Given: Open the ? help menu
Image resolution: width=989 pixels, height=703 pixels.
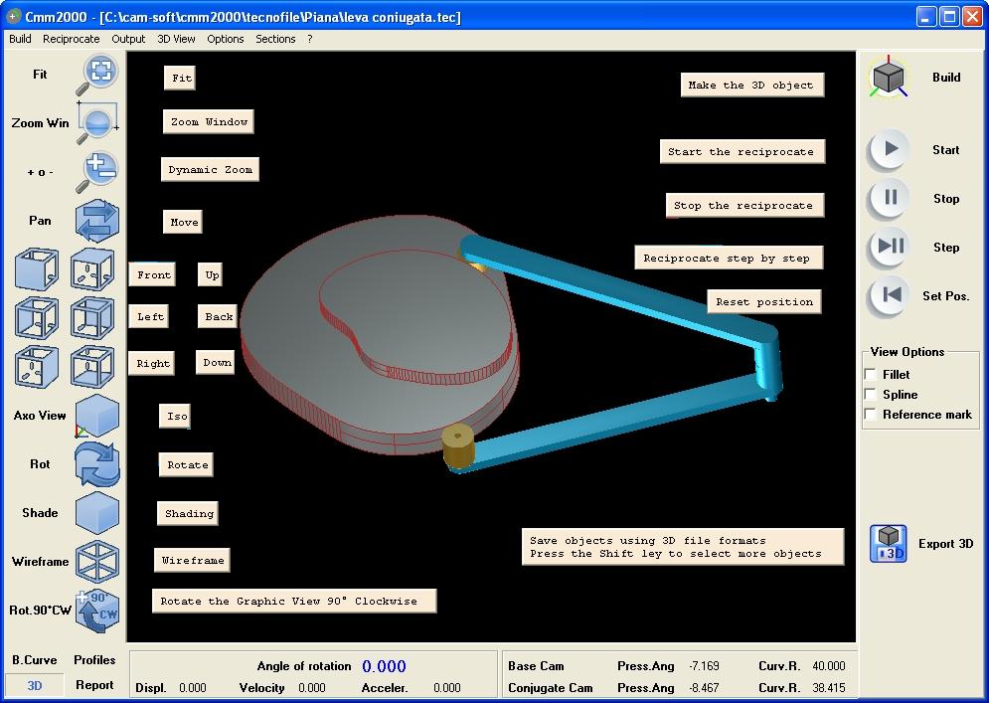Looking at the screenshot, I should 310,39.
